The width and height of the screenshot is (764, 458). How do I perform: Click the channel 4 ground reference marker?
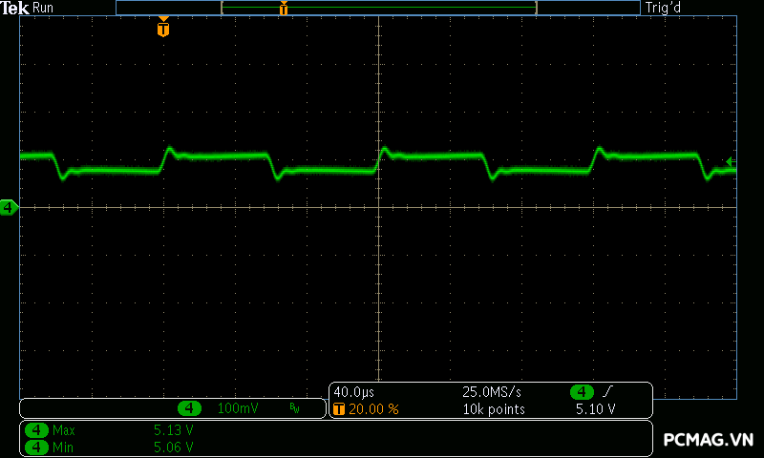(x=9, y=207)
